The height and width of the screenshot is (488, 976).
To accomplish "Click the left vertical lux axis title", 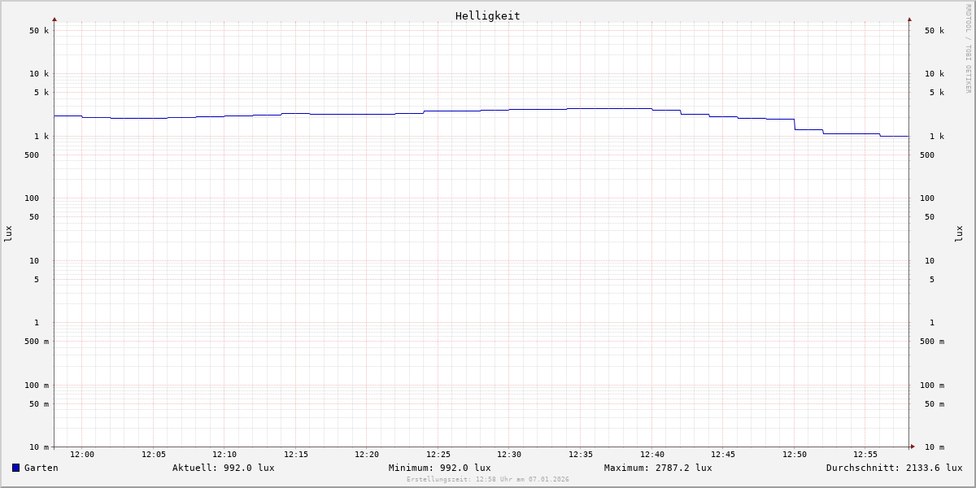I will point(8,233).
